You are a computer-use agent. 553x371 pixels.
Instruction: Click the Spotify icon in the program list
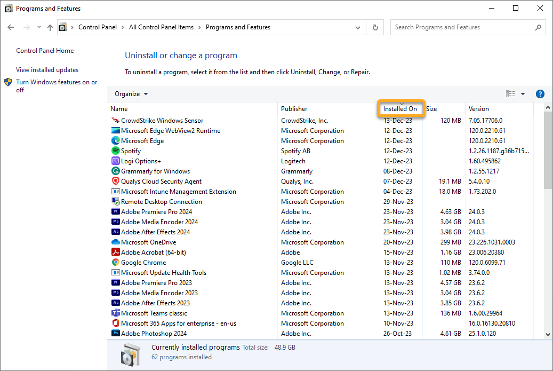pos(116,151)
